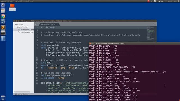Focus the Terminal from the dock icon
Screen dimensions: 180x101
click(3, 33)
